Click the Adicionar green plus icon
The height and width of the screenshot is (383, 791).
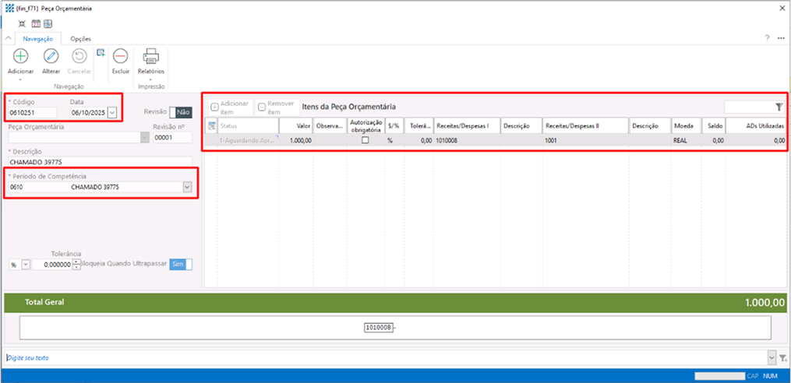(x=20, y=56)
